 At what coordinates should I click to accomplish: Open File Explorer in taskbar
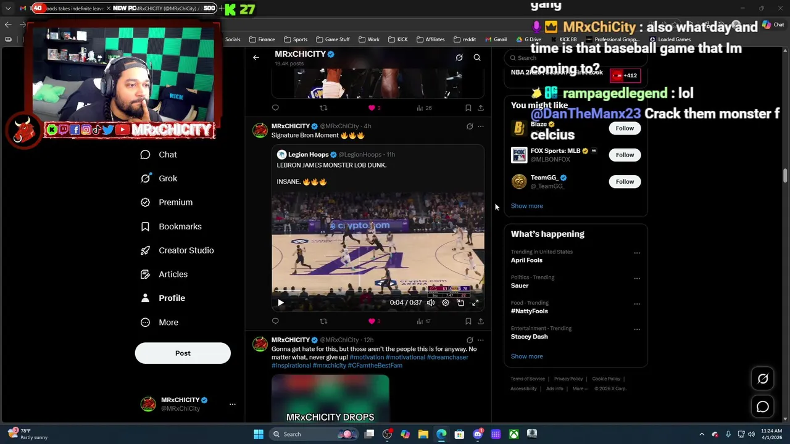423,434
